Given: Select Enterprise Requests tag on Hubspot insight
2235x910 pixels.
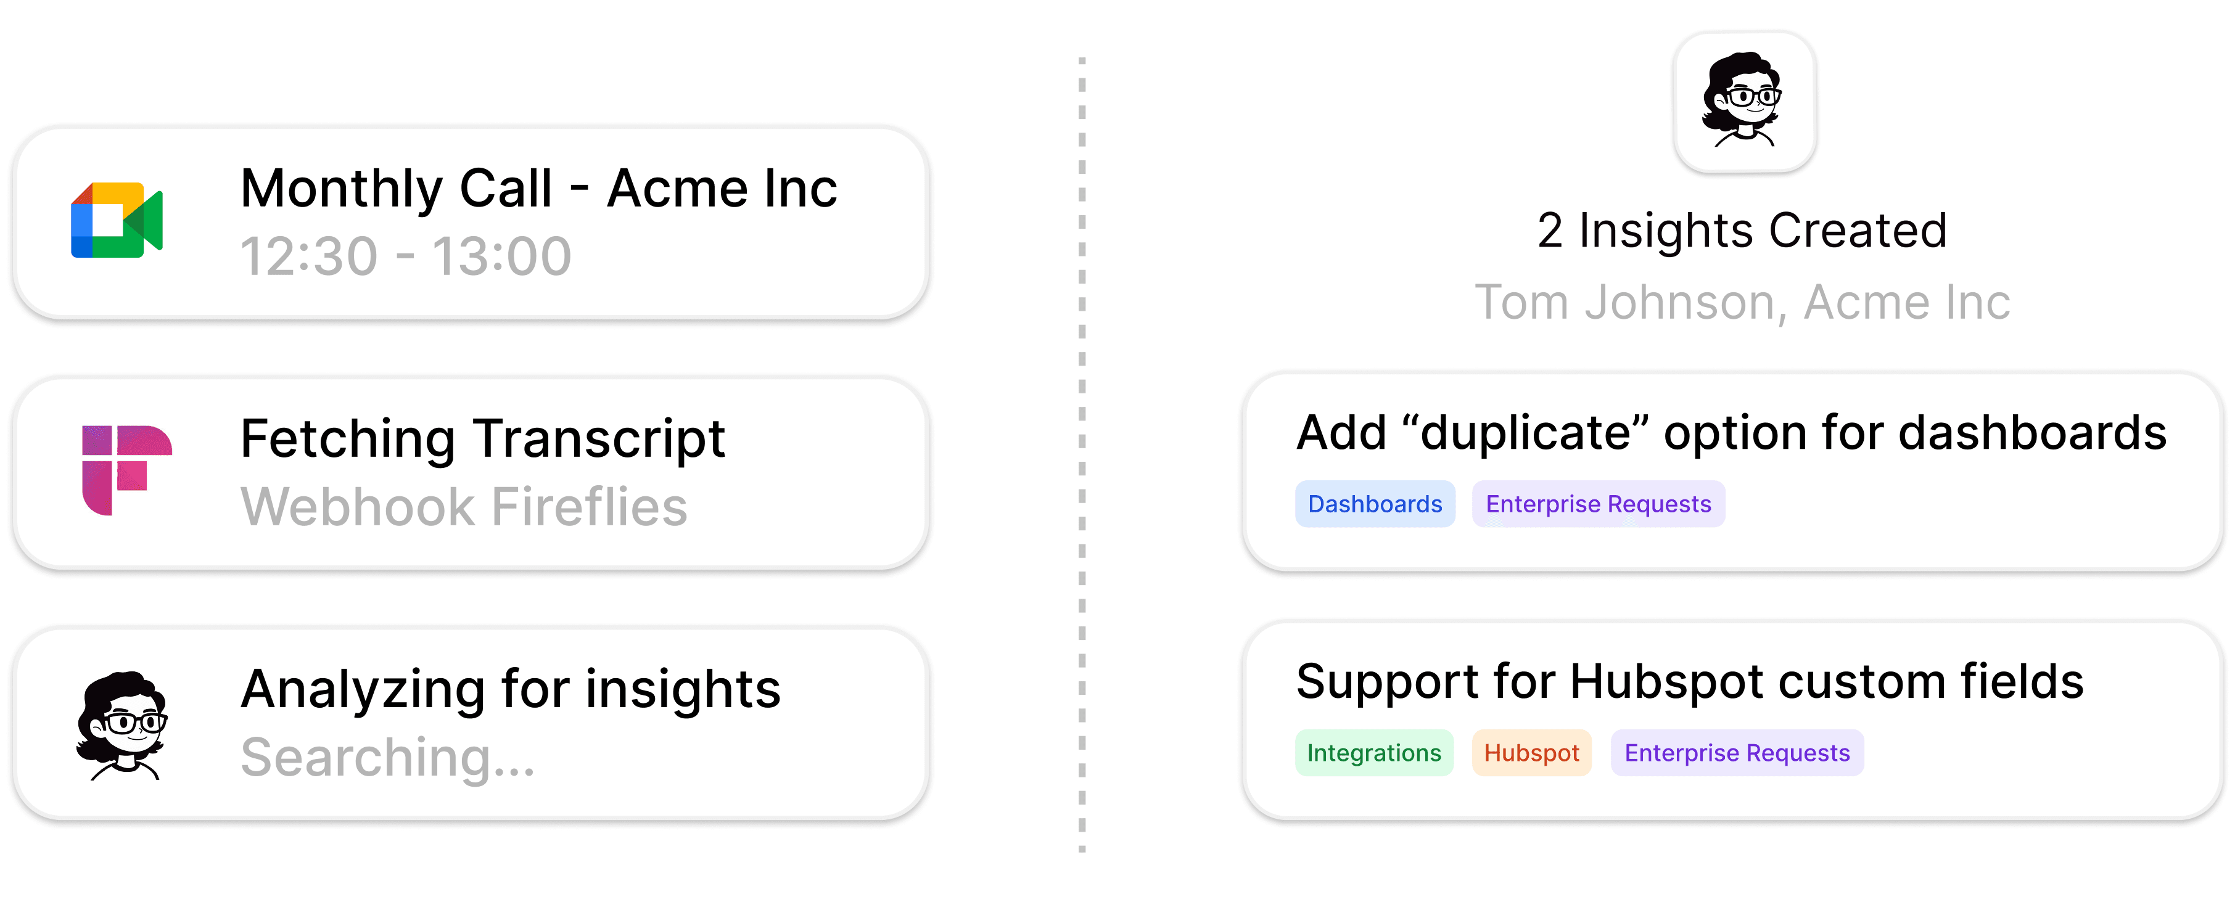Looking at the screenshot, I should [1737, 753].
